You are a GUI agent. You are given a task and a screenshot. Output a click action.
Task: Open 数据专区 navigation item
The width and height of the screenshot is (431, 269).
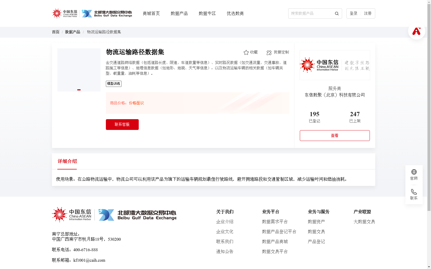pyautogui.click(x=207, y=13)
